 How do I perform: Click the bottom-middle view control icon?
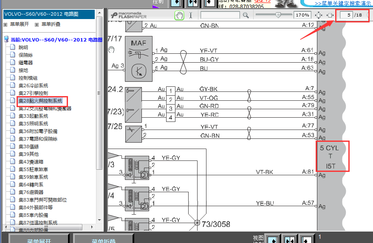(x=289, y=240)
